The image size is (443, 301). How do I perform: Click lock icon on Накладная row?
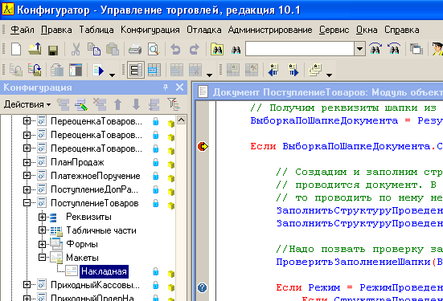155,271
